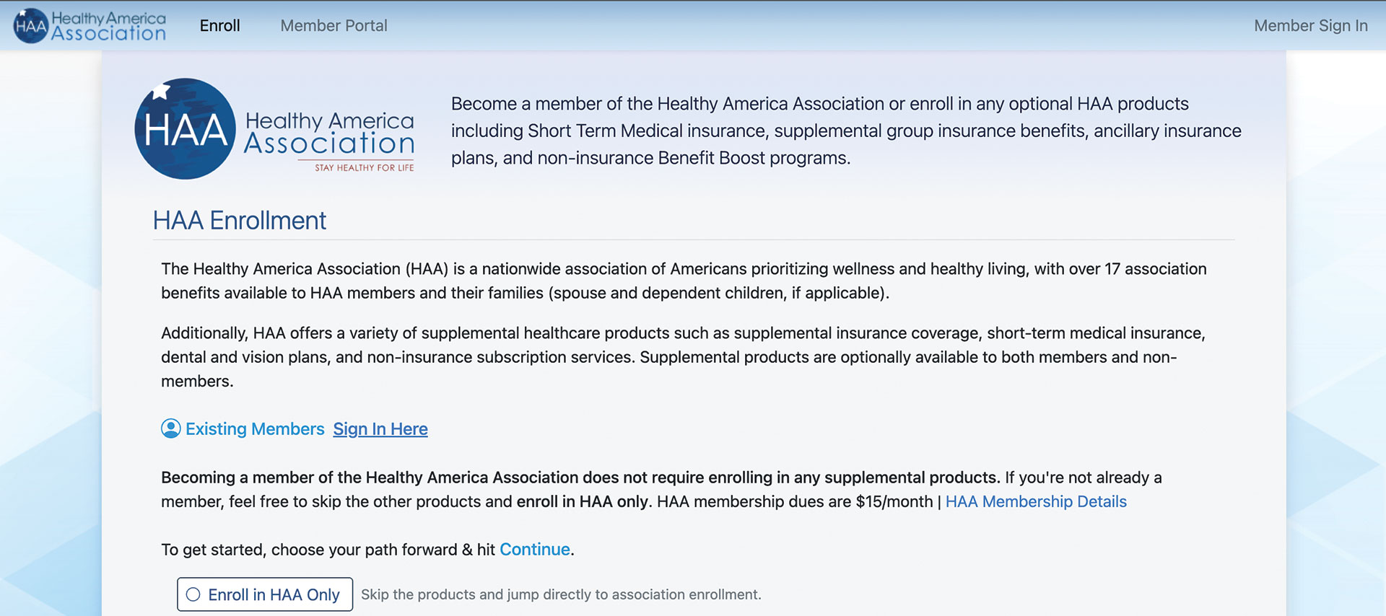Viewport: 1386px width, 616px height.
Task: Open the HAA Membership Details link
Action: pos(1035,501)
